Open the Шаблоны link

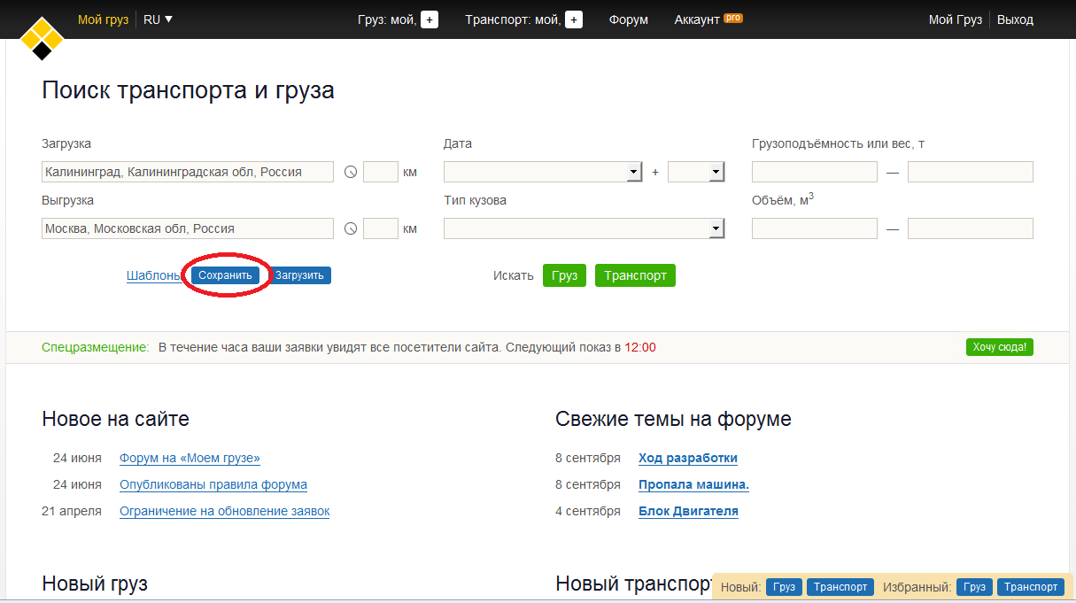pos(154,275)
